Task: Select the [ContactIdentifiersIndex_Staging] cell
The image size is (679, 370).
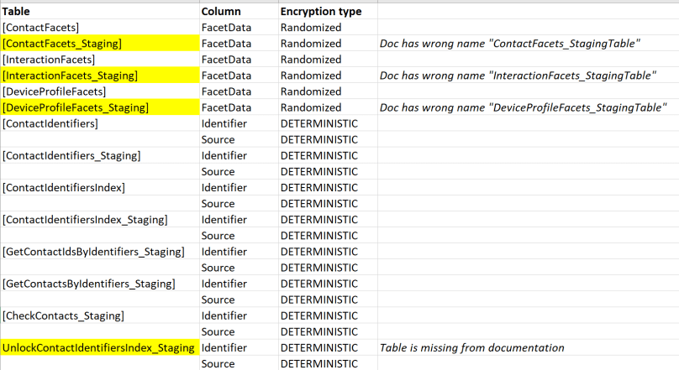Action: [x=85, y=220]
